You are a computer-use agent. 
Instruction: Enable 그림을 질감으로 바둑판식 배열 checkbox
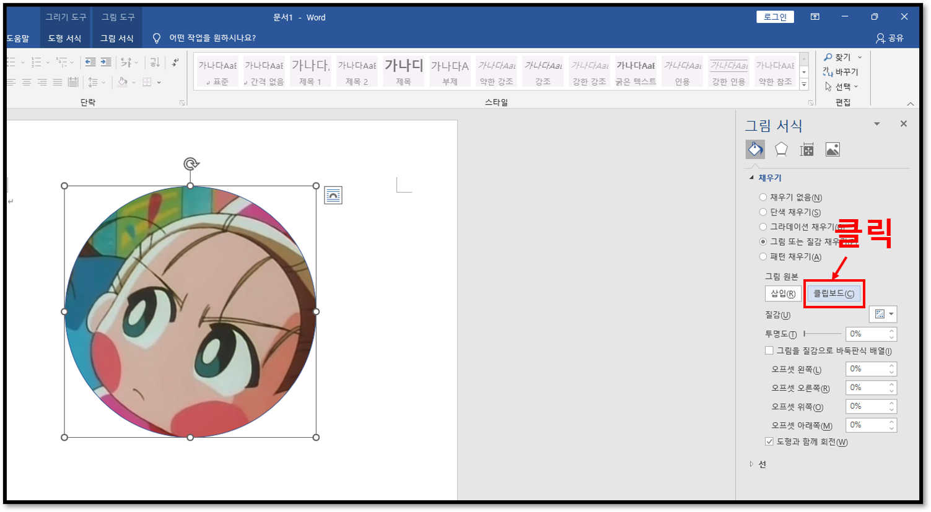[769, 350]
